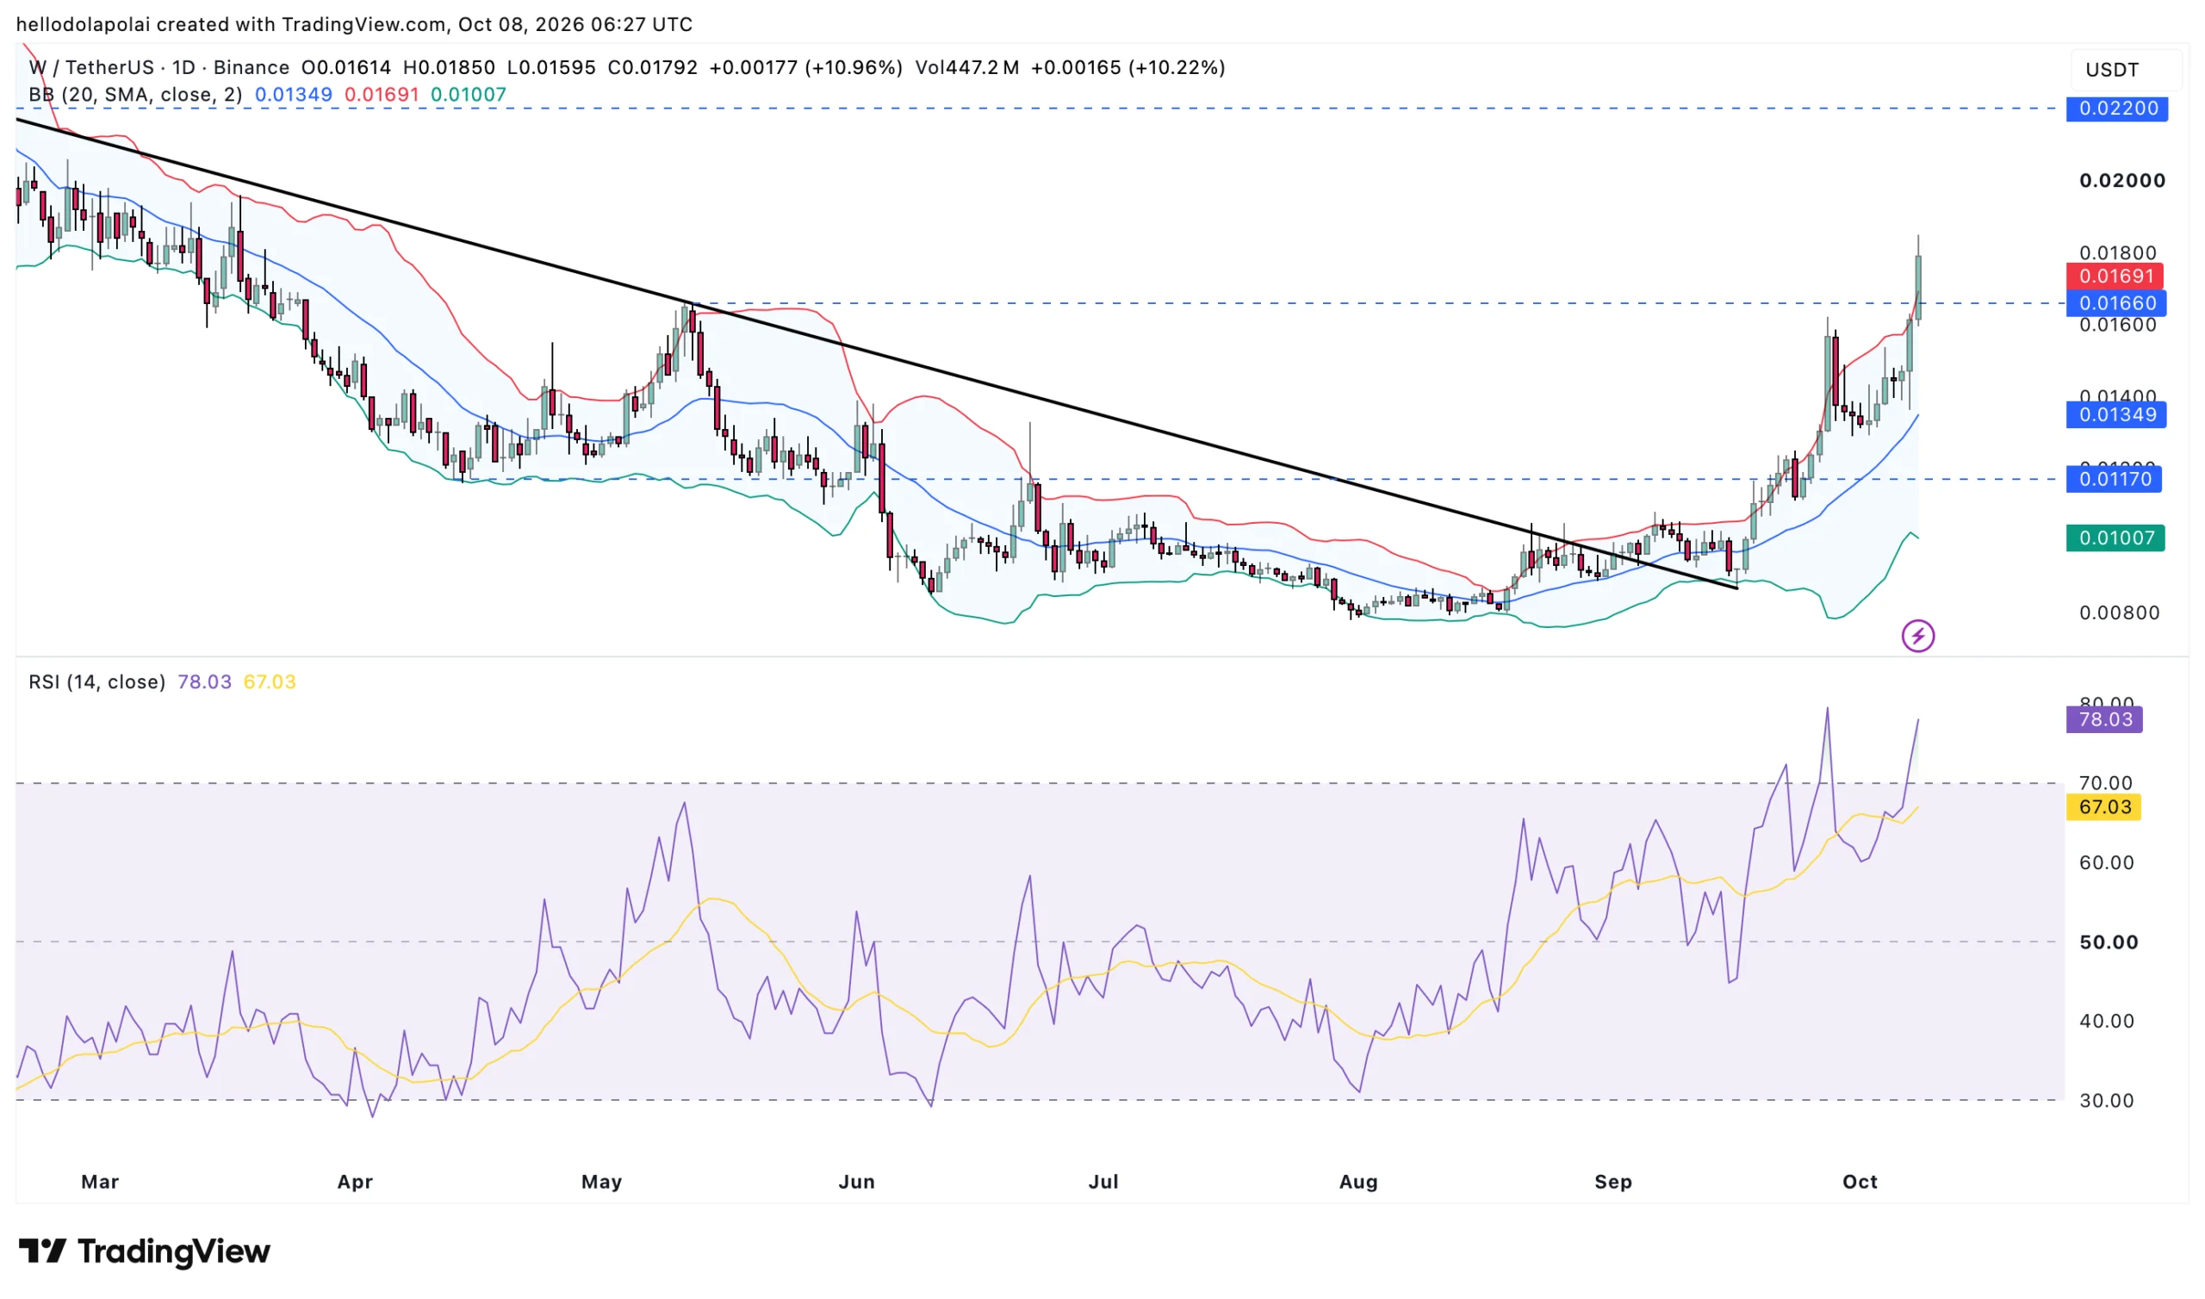Click the 30.00 RSI axis label
Screen dimensions: 2205x1299
pyautogui.click(x=2107, y=1101)
